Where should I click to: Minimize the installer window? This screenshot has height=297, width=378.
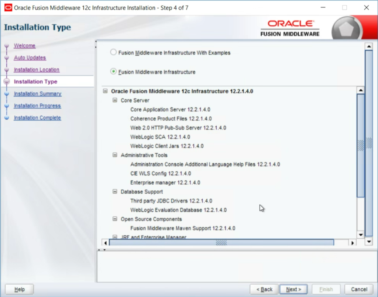pos(323,8)
